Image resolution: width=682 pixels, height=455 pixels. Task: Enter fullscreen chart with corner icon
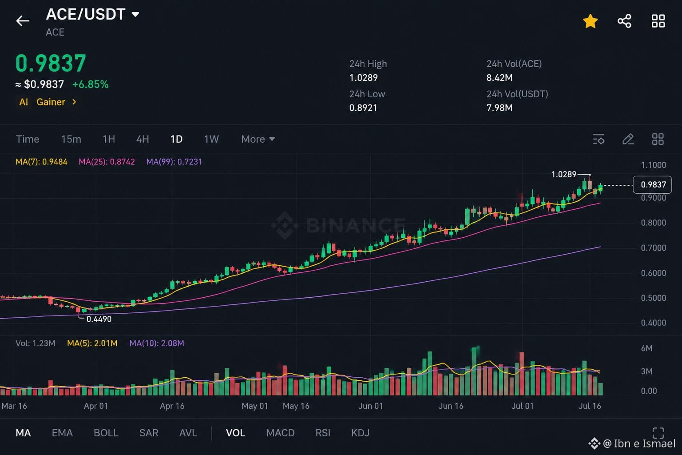pos(658,432)
